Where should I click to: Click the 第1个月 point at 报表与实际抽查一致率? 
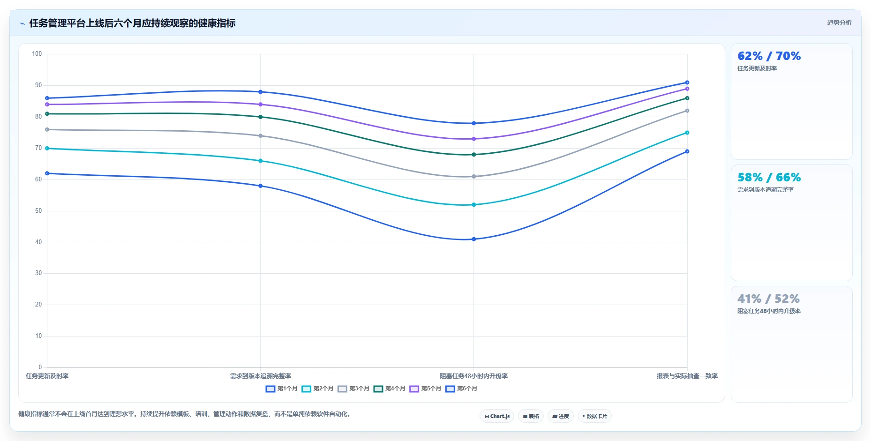point(687,151)
